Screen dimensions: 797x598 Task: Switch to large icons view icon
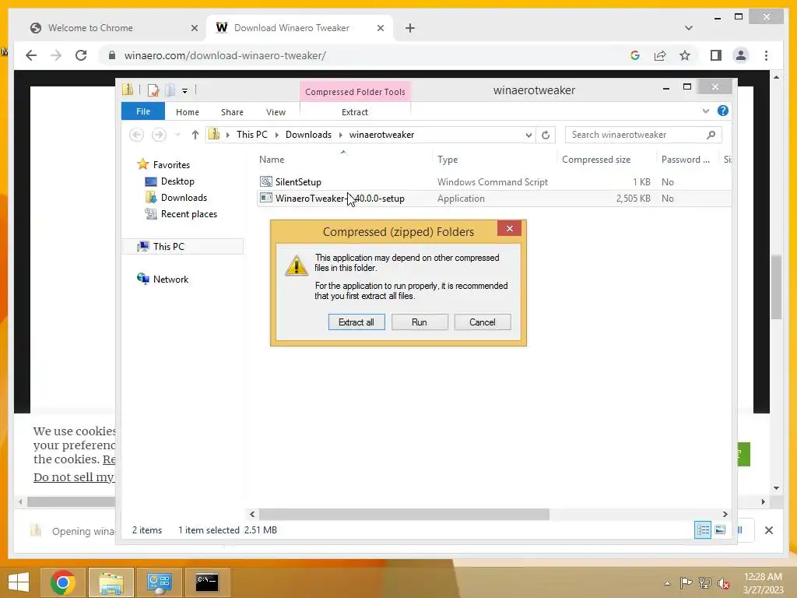pos(720,529)
